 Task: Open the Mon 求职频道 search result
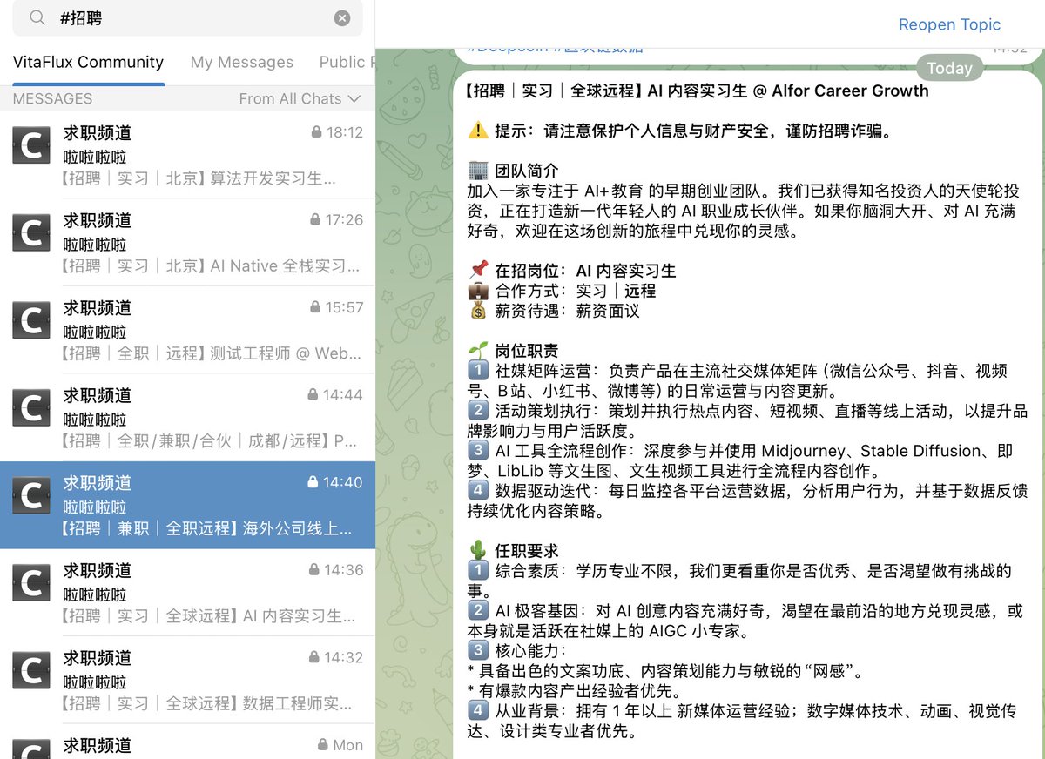[x=187, y=742]
